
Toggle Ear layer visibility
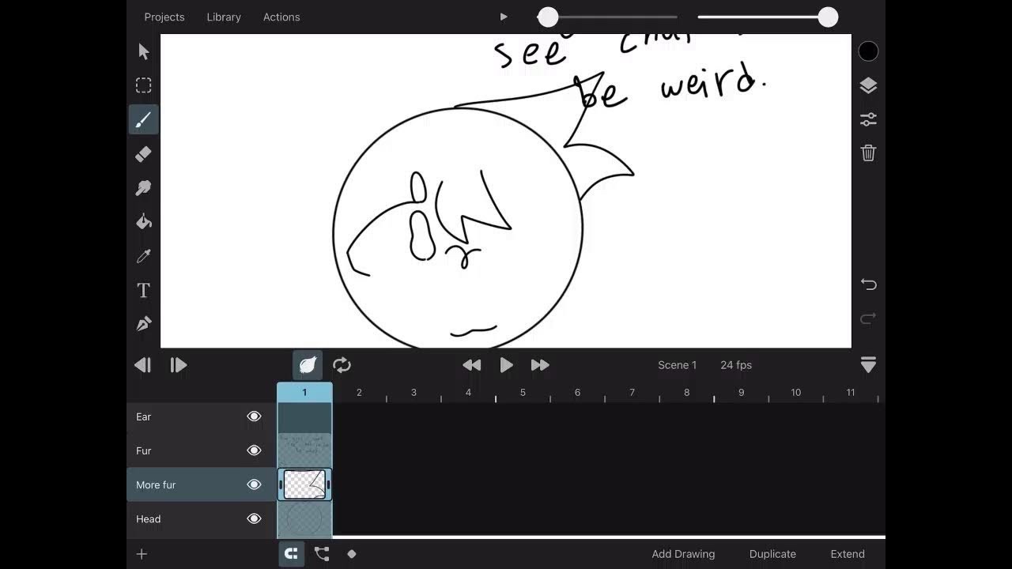click(254, 416)
